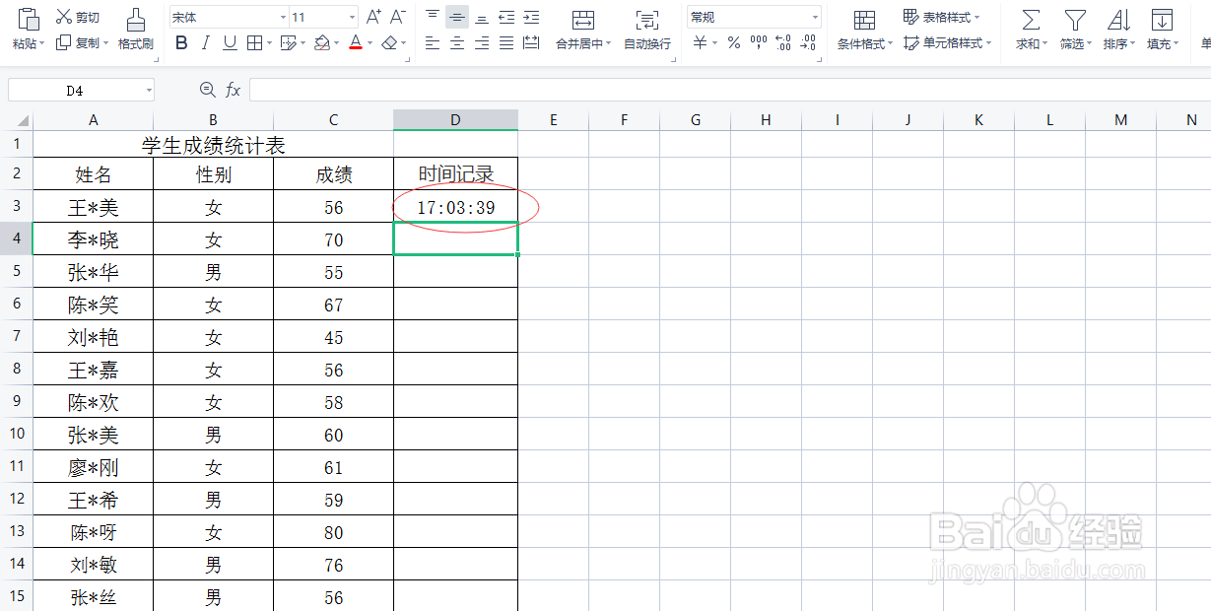Click the distributed alignment icon
The height and width of the screenshot is (611, 1211).
click(531, 42)
